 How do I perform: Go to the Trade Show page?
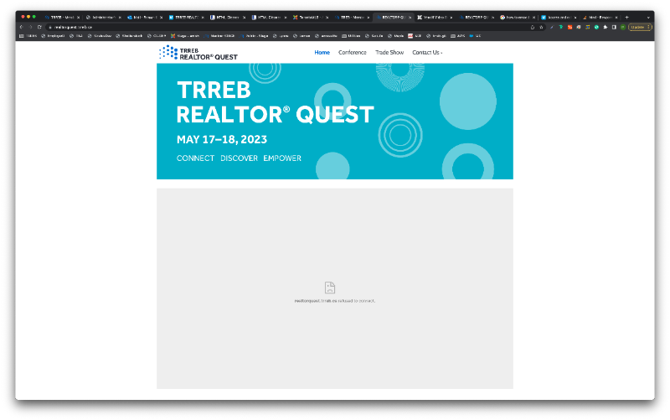(389, 53)
